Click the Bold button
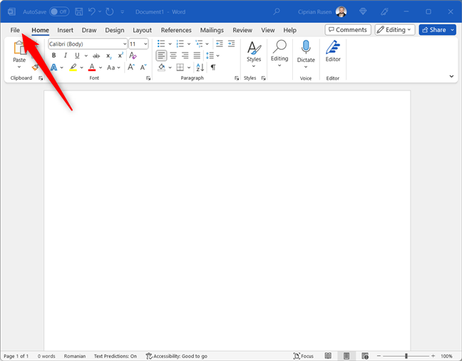This screenshot has width=462, height=361. tap(53, 56)
